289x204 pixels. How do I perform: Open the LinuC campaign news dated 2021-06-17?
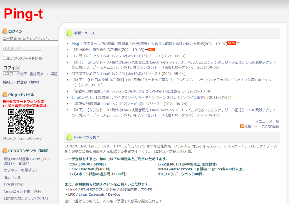coord(174,113)
